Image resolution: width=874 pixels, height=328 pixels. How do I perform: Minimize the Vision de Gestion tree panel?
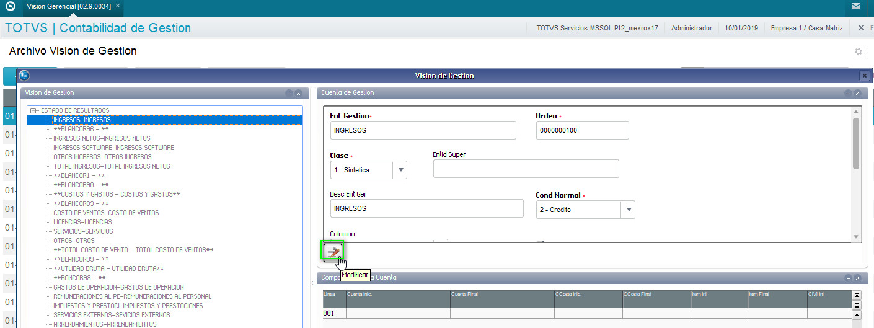289,93
